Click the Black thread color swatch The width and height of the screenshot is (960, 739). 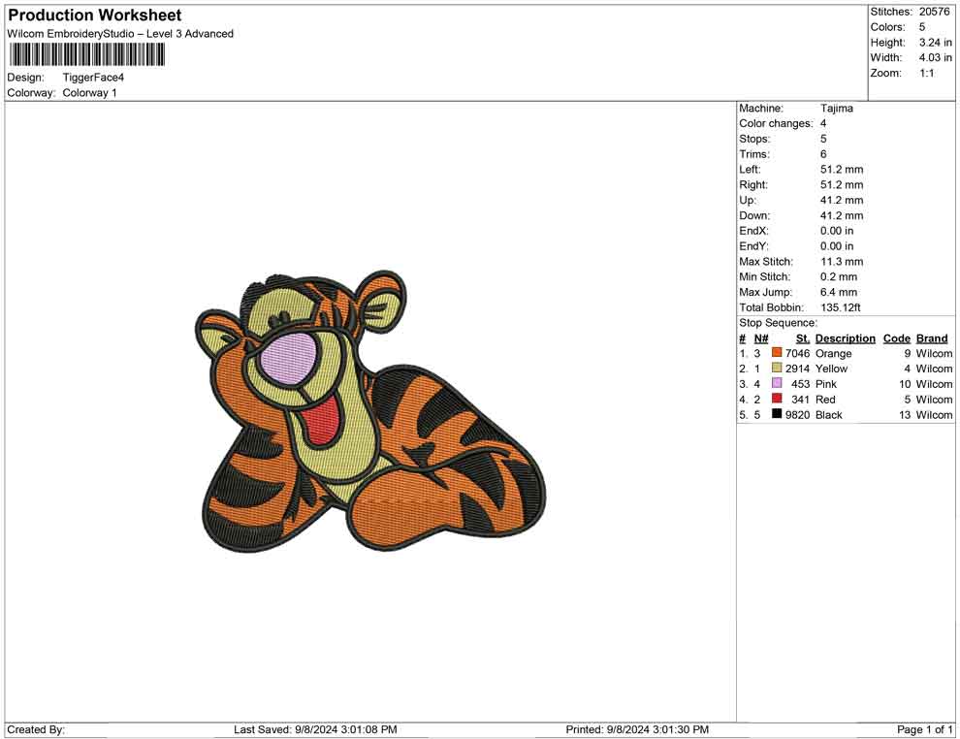pos(777,413)
